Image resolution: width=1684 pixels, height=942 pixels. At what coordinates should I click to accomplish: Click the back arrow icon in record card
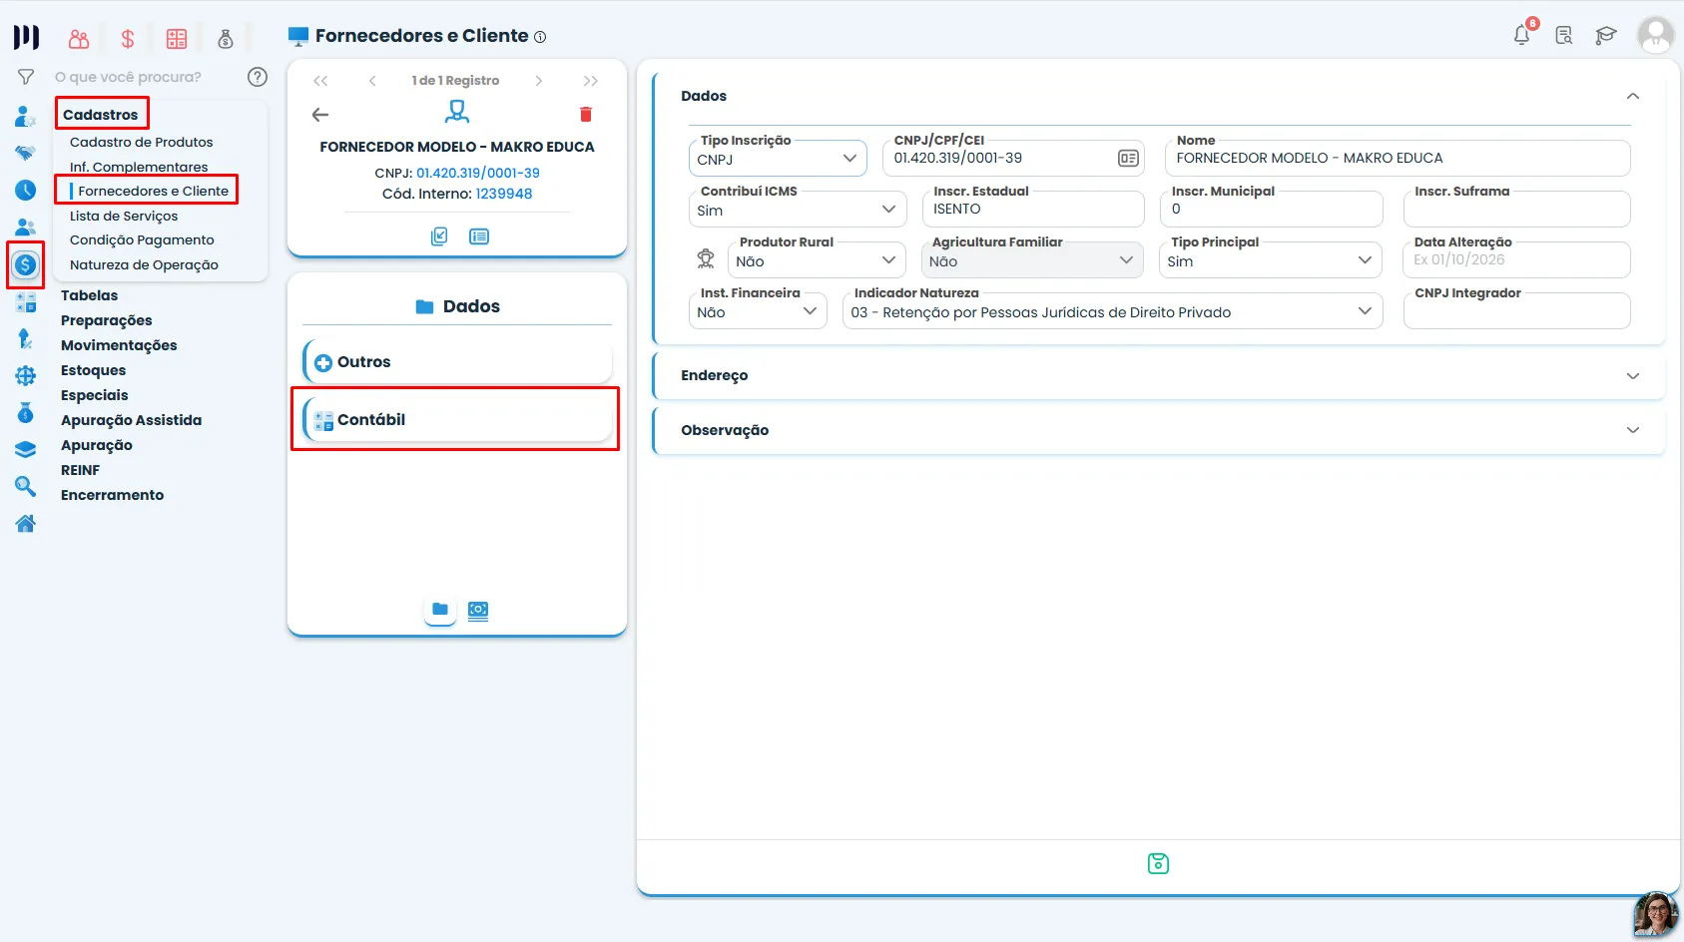pos(320,115)
